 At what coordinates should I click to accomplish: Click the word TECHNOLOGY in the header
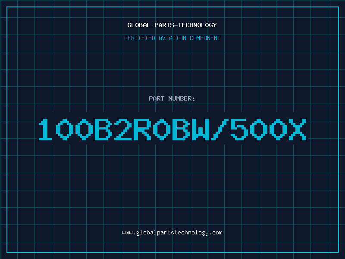[198, 25]
